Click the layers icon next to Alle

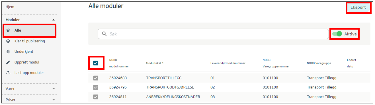8,30
